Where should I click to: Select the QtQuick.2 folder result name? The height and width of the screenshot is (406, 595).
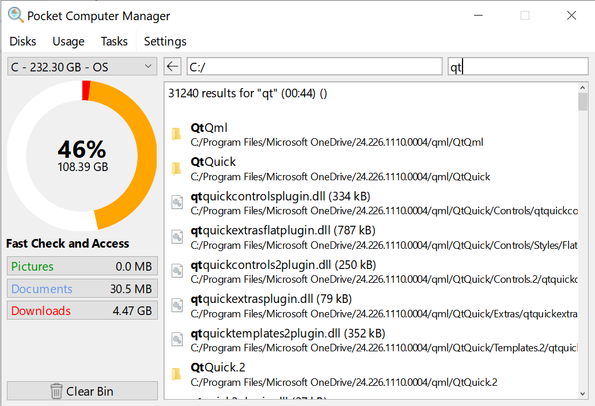[218, 367]
